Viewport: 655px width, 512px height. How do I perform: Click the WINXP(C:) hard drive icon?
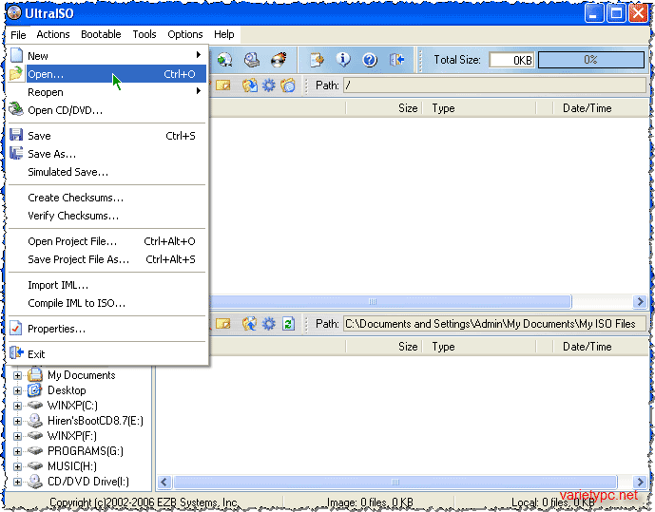coord(35,406)
